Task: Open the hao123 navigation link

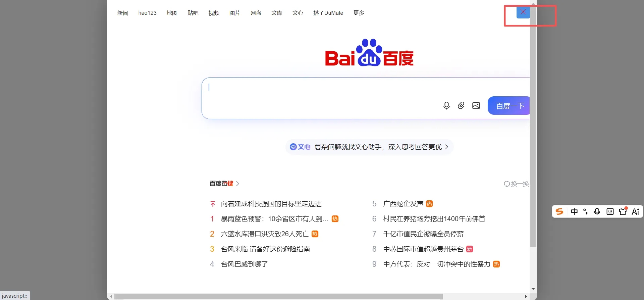Action: pyautogui.click(x=148, y=13)
